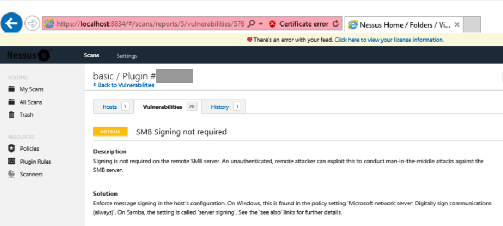Expand the address bar dropdown arrow
This screenshot has width=503, height=226.
[x=260, y=24]
